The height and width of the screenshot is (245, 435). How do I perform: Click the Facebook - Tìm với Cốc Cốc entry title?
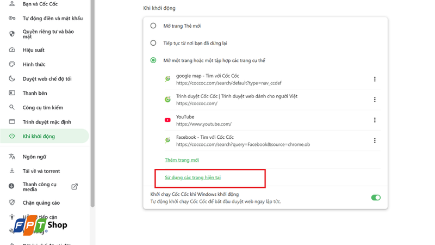point(205,137)
